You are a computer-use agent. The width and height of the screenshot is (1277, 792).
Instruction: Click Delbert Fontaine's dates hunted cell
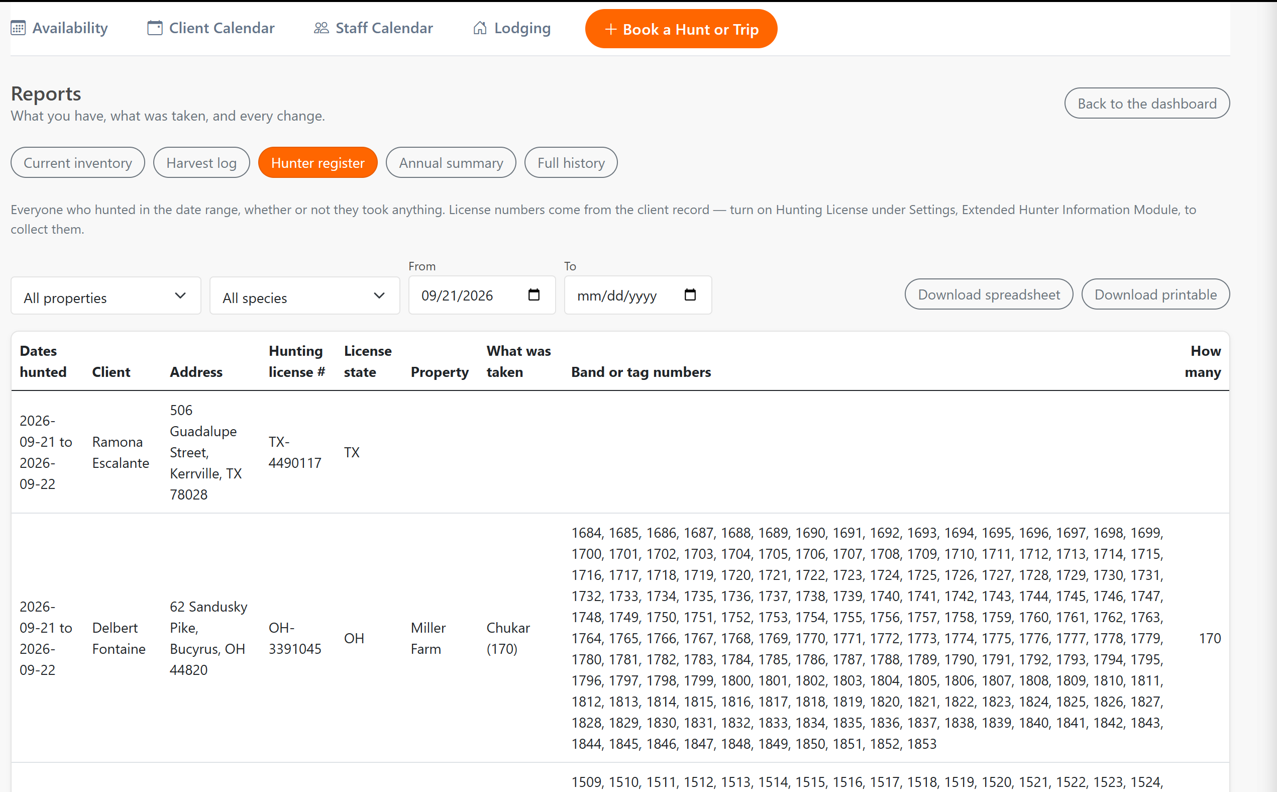[46, 639]
